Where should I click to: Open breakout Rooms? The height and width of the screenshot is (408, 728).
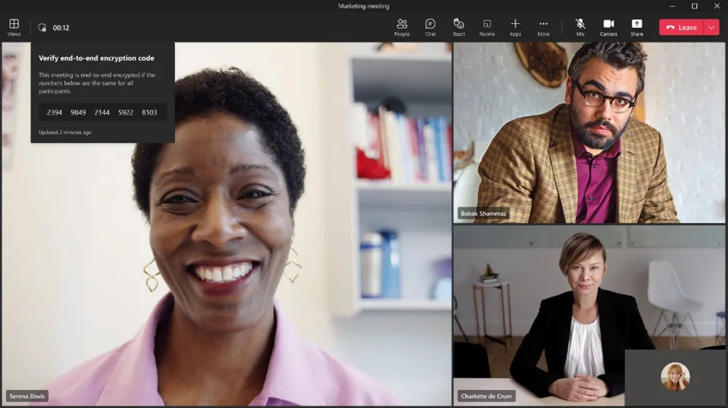(x=487, y=27)
